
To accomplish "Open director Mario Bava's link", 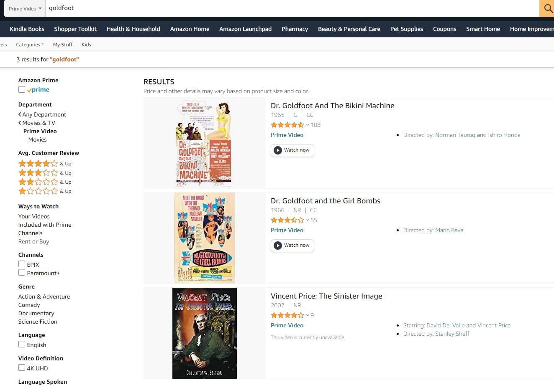I will [x=449, y=230].
